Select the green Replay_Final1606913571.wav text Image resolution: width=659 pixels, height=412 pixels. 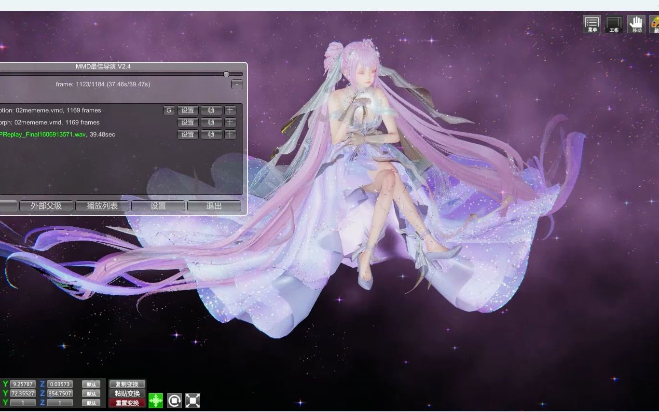[43, 135]
